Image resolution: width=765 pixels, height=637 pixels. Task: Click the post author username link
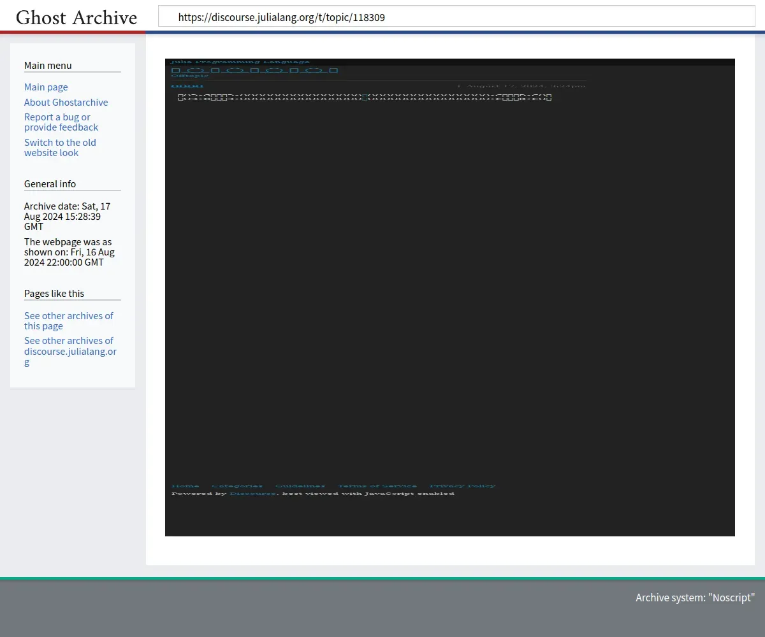click(x=187, y=86)
